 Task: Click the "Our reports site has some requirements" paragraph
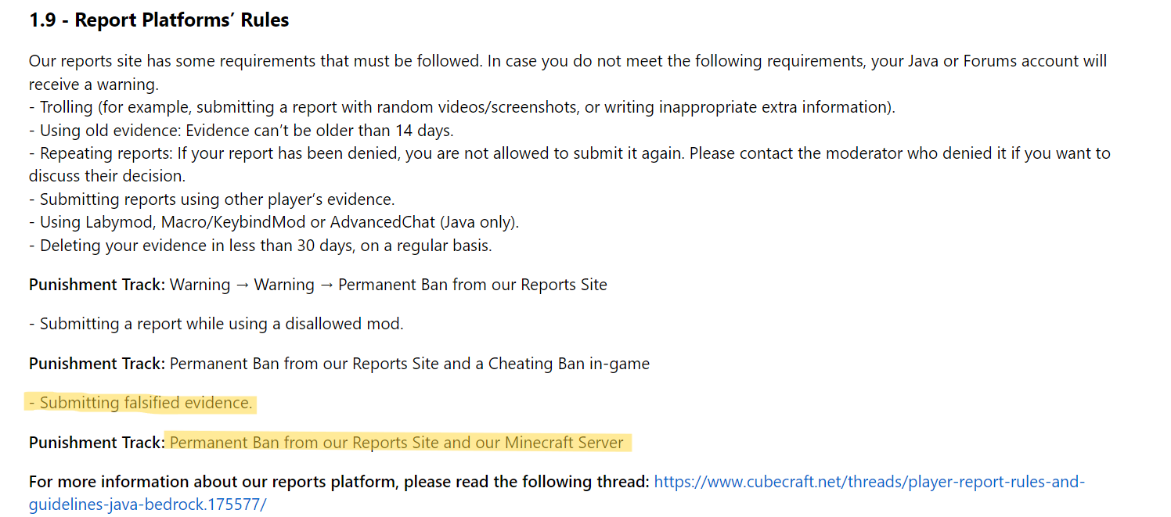tap(568, 72)
